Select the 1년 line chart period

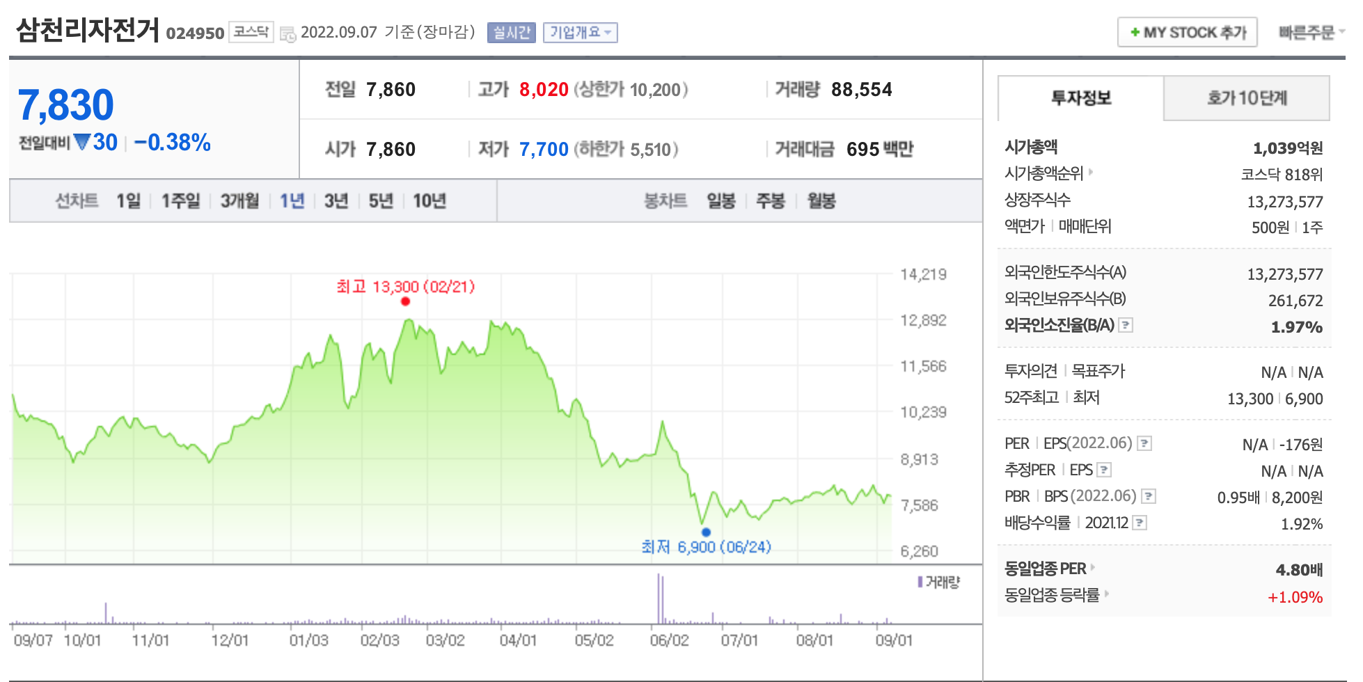click(x=292, y=201)
